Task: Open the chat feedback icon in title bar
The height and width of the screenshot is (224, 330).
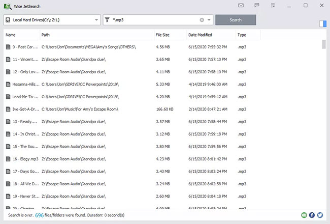Action: coord(257,5)
